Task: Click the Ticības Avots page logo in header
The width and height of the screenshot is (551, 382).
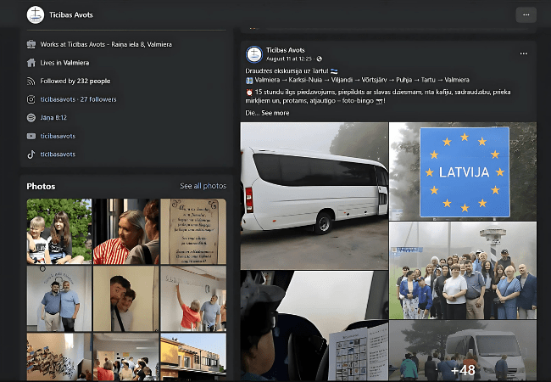Action: (x=36, y=14)
